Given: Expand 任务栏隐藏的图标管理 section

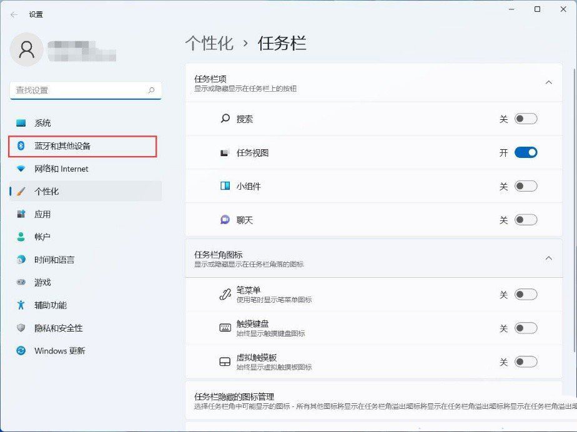Looking at the screenshot, I should point(373,401).
